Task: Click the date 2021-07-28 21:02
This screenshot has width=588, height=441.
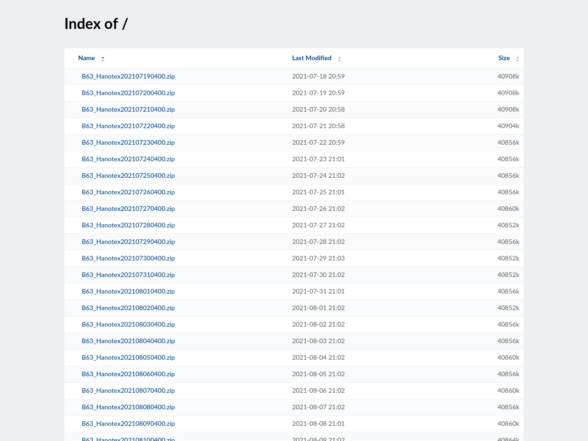Action: coord(318,242)
